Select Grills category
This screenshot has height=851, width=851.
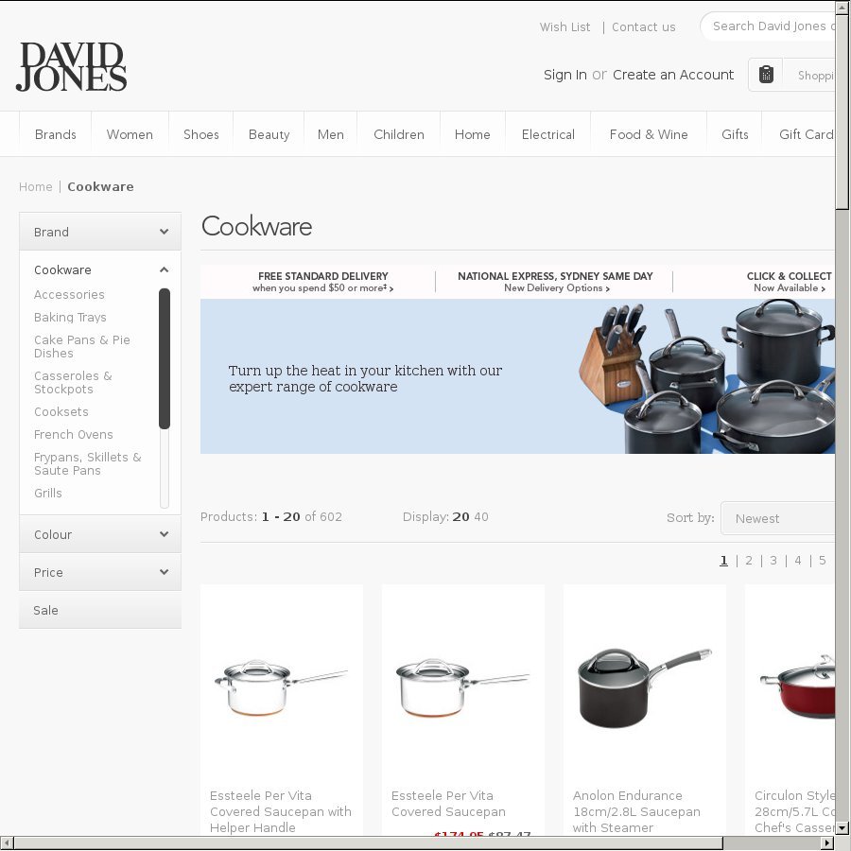click(x=48, y=494)
